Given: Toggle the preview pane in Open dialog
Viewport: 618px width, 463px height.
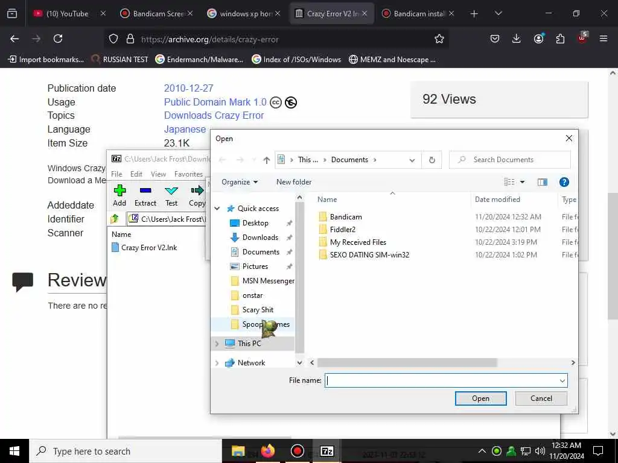Looking at the screenshot, I should (x=543, y=182).
